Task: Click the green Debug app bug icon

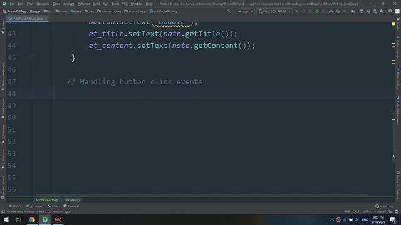Action: [x=317, y=11]
